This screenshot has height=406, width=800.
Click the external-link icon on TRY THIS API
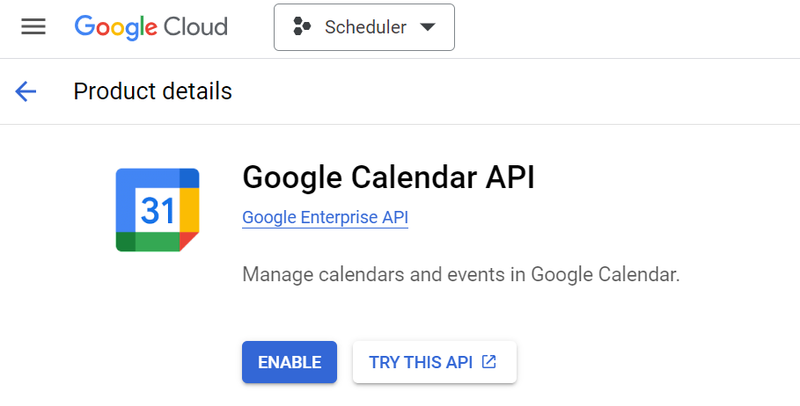[489, 362]
